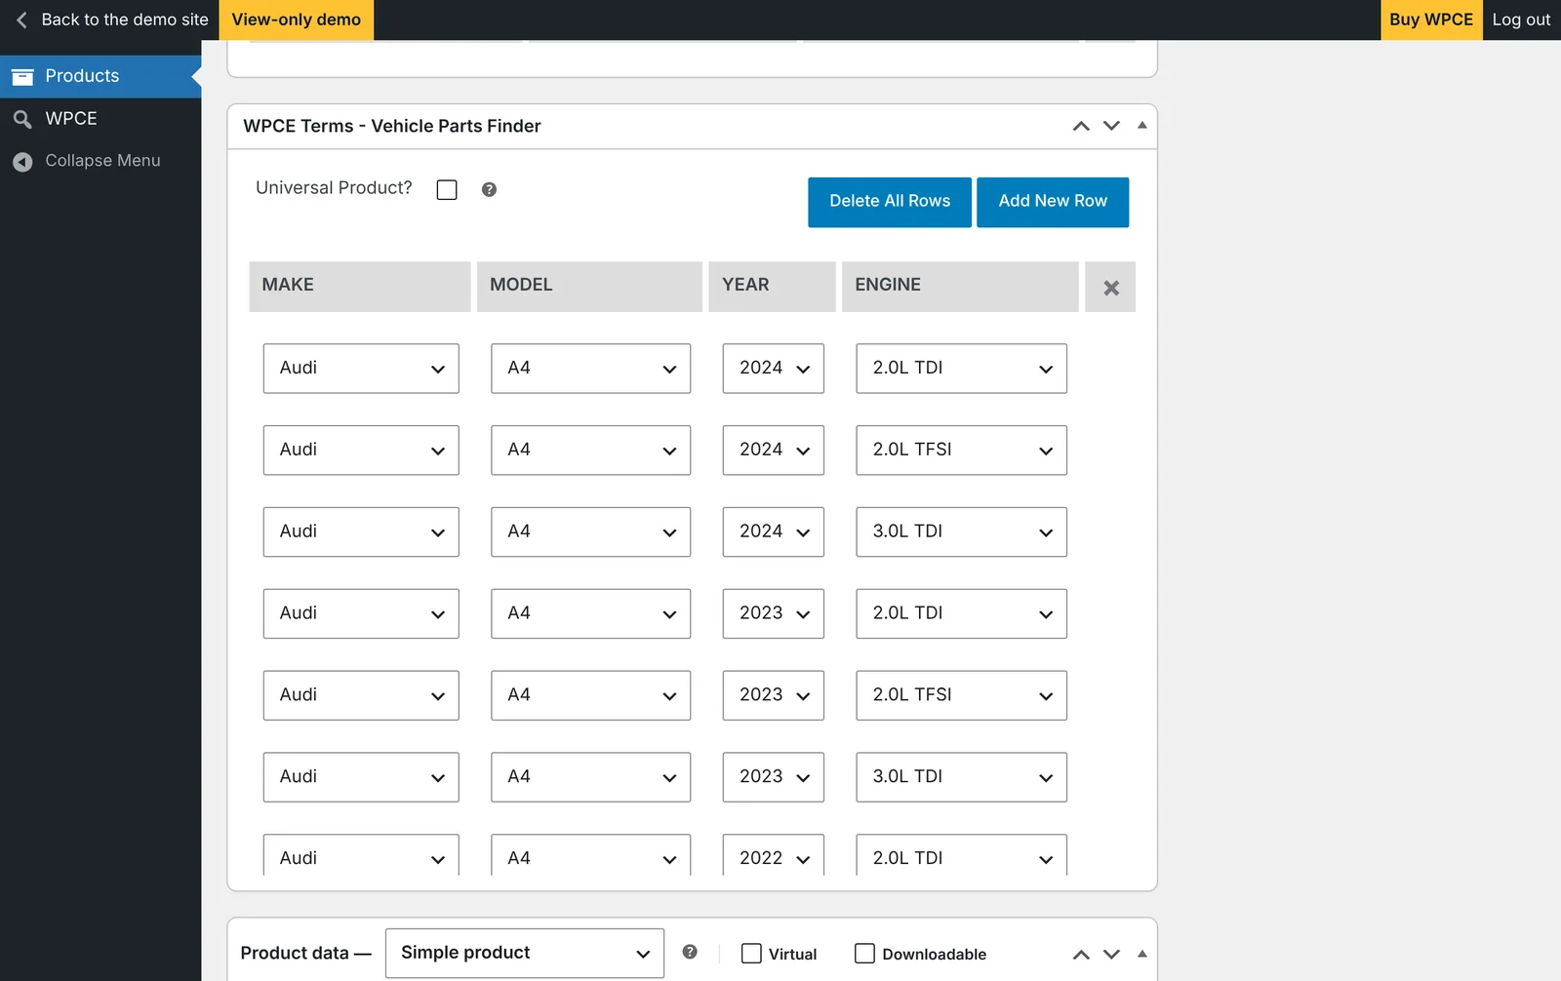Click the back arrow beside Back to demo site

21,20
